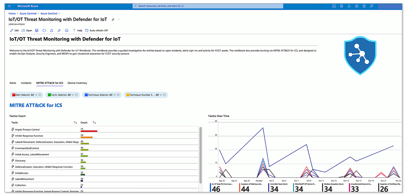The height and width of the screenshot is (196, 406).
Task: Sort the Count column
Action: 95,122
